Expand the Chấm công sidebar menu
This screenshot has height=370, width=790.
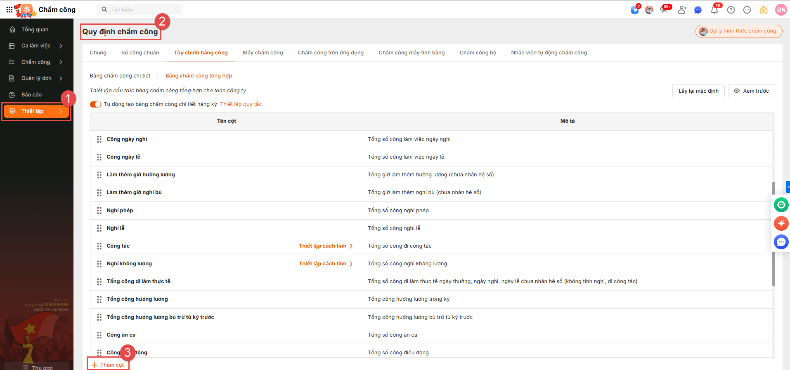36,62
